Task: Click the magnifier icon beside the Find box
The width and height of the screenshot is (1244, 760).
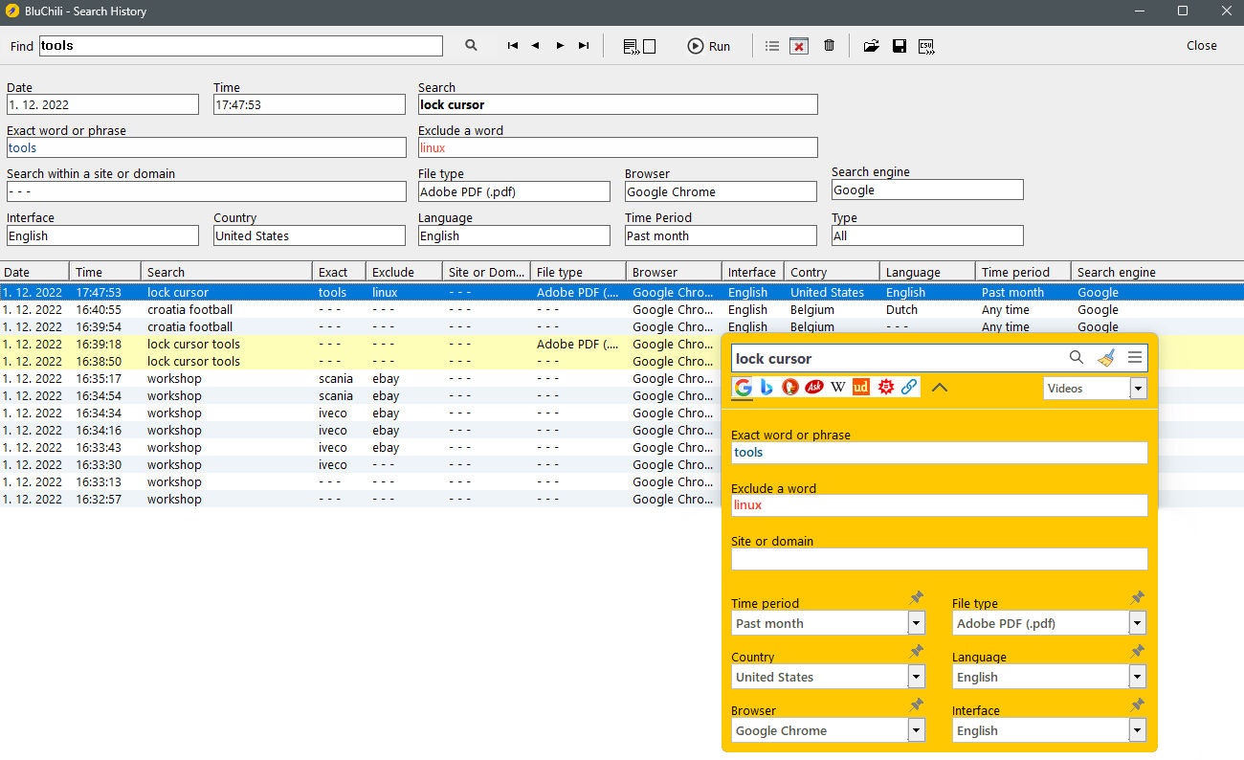Action: (471, 45)
